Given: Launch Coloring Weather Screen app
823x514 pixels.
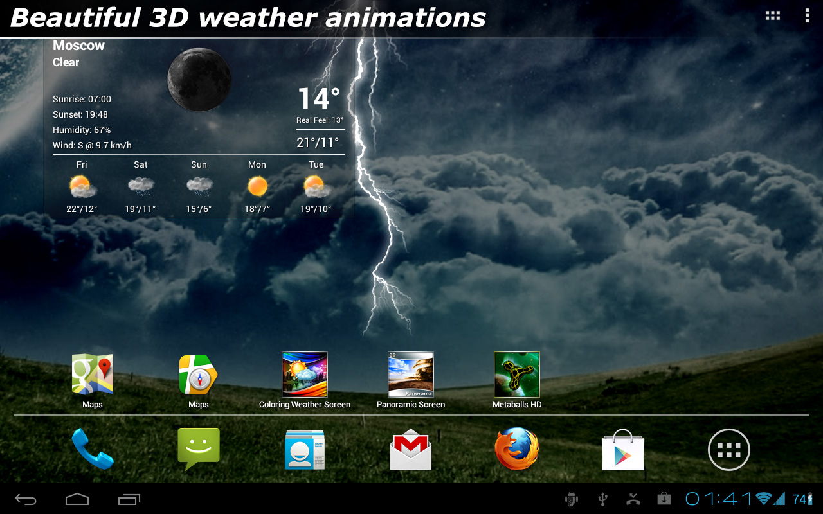Looking at the screenshot, I should [x=305, y=375].
